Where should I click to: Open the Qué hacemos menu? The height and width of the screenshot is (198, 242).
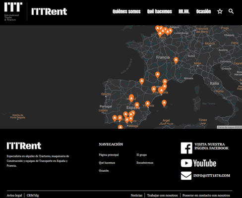tap(160, 11)
